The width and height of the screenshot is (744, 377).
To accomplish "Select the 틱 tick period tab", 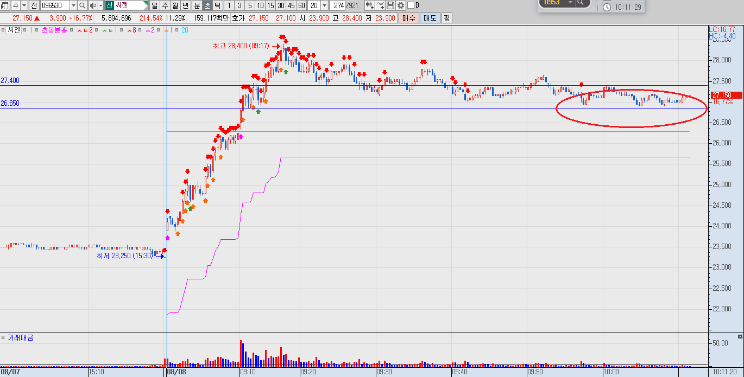I will click(x=217, y=5).
